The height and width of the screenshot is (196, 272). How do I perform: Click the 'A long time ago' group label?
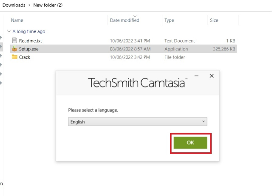click(x=29, y=31)
